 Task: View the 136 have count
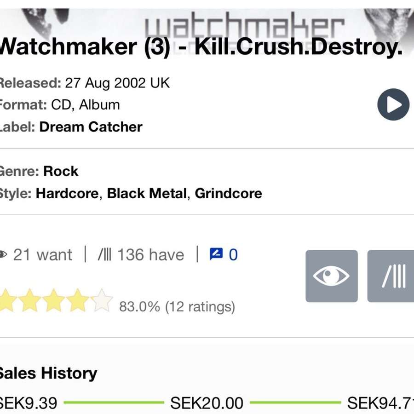coord(150,255)
